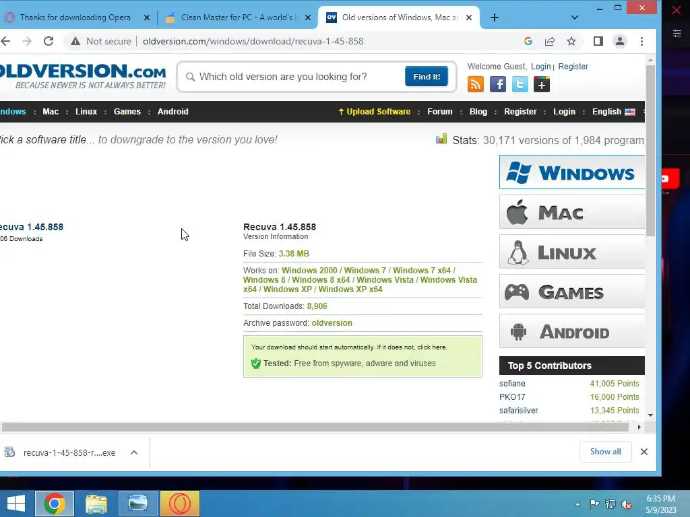This screenshot has height=517, width=690.
Task: Click the Recuva 1.45.858 title link on left
Action: click(x=32, y=228)
